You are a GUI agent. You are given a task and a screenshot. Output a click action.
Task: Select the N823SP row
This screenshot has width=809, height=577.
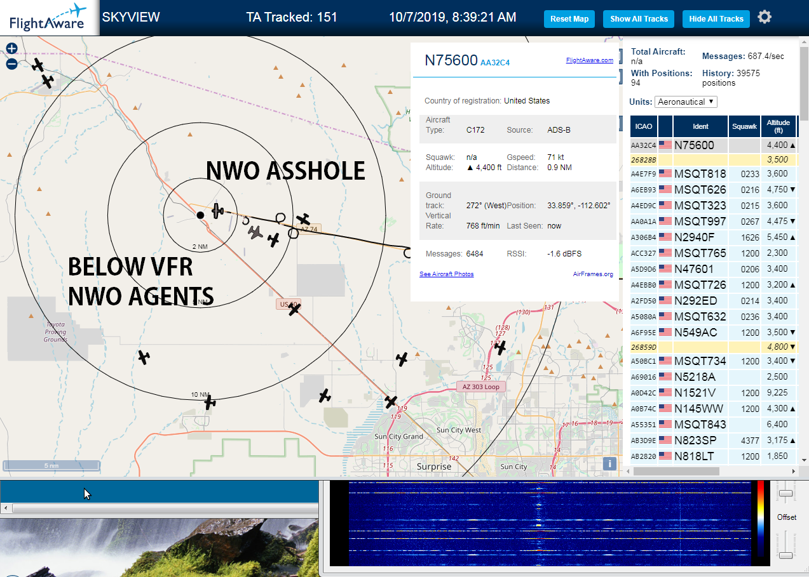(714, 441)
